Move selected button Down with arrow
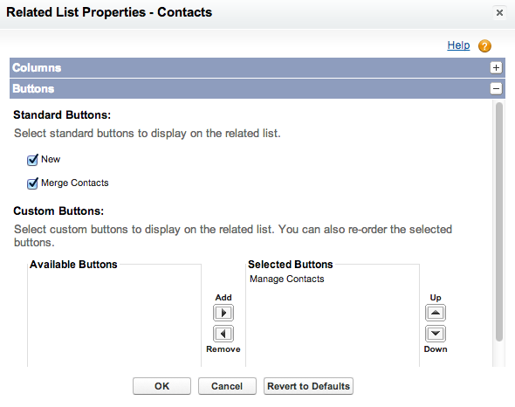The width and height of the screenshot is (515, 407). tap(436, 334)
